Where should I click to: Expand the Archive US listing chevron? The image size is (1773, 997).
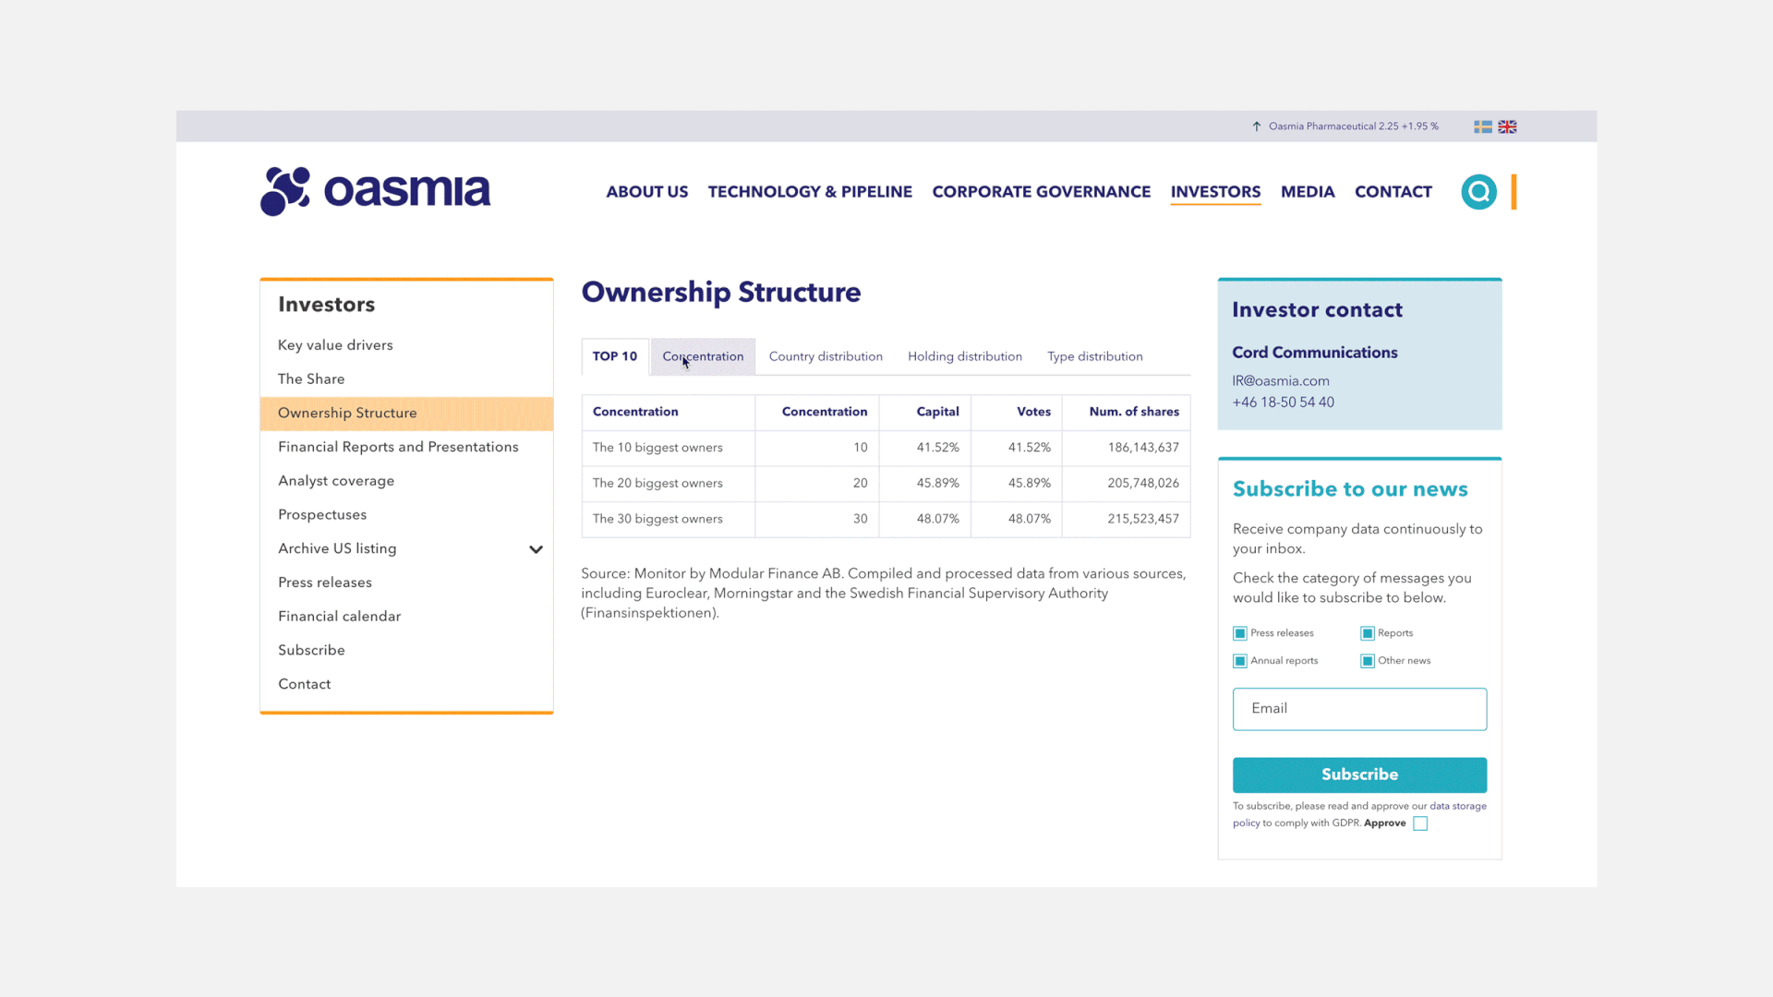pyautogui.click(x=536, y=549)
